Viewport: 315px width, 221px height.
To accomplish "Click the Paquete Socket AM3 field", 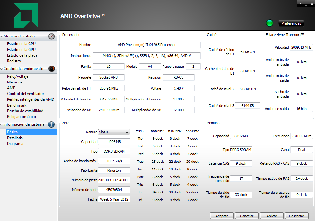I will (109, 77).
